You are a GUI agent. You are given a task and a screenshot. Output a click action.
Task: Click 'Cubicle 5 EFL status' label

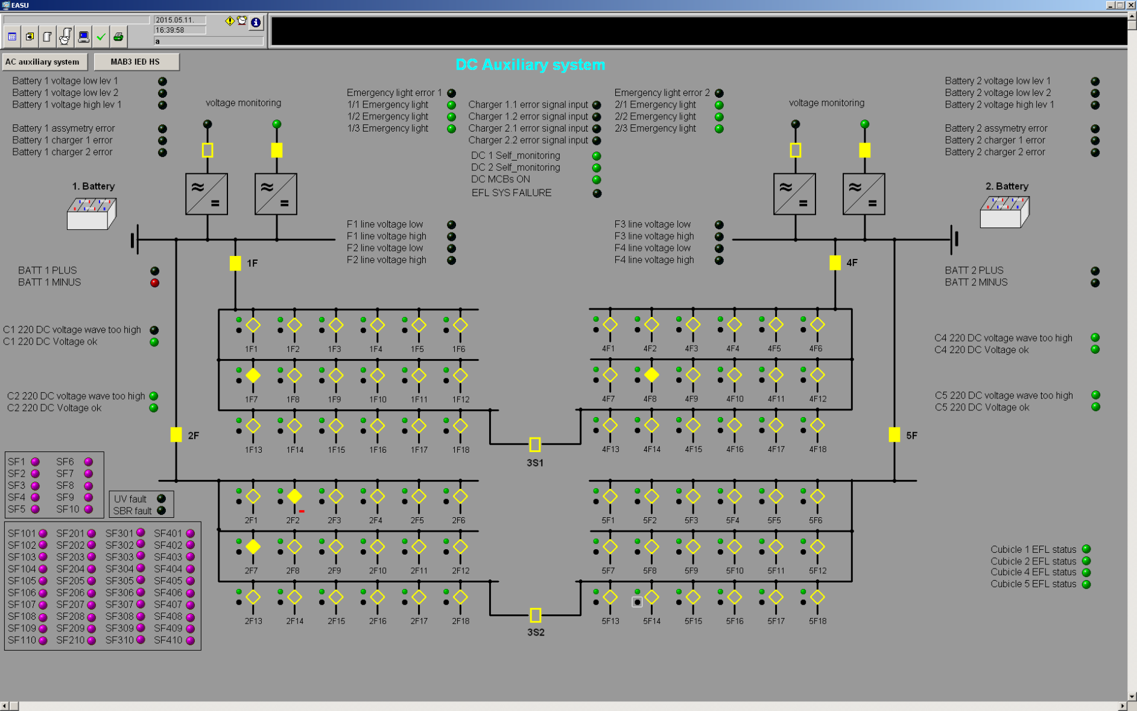(x=1033, y=584)
